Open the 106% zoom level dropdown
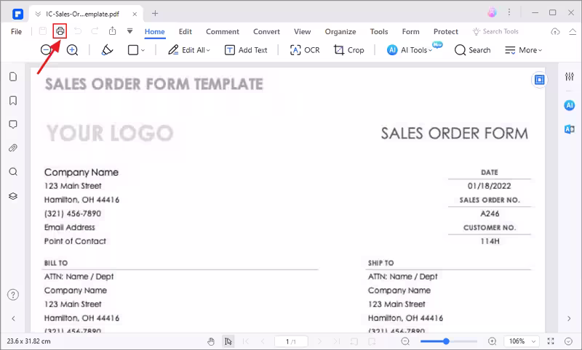Image resolution: width=582 pixels, height=350 pixels. coord(521,341)
